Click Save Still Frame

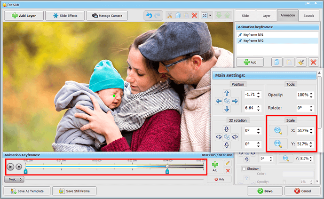[x=74, y=191]
